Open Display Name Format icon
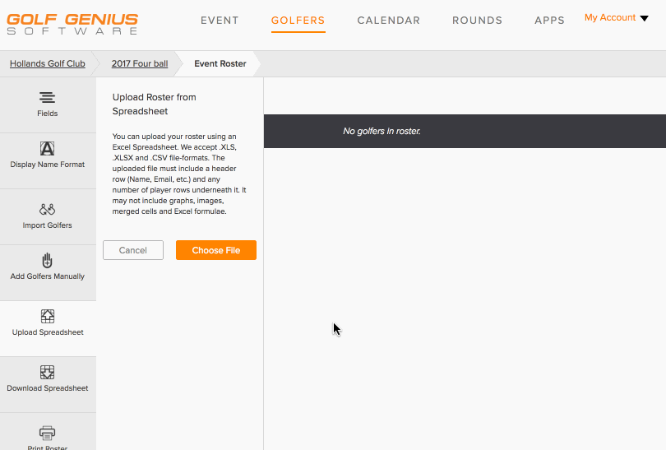666x450 pixels. click(47, 149)
